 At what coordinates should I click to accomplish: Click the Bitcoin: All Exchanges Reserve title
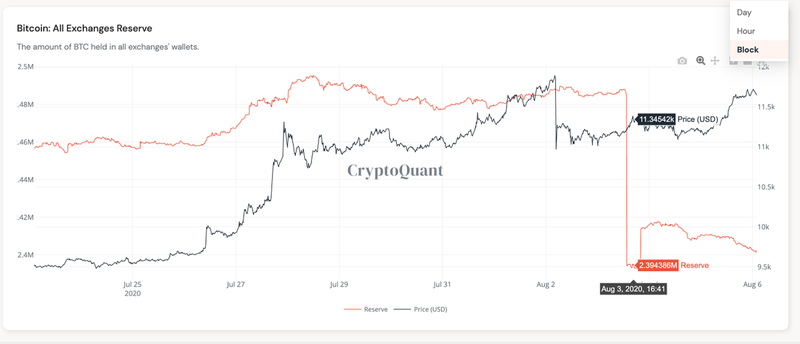[x=85, y=29]
